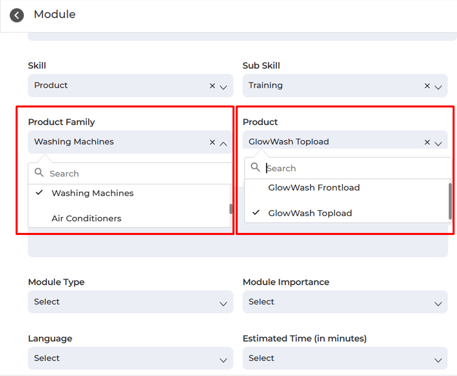Screen dimensions: 457x376
Task: Click the back arrow beside Module
Action: [x=17, y=16]
